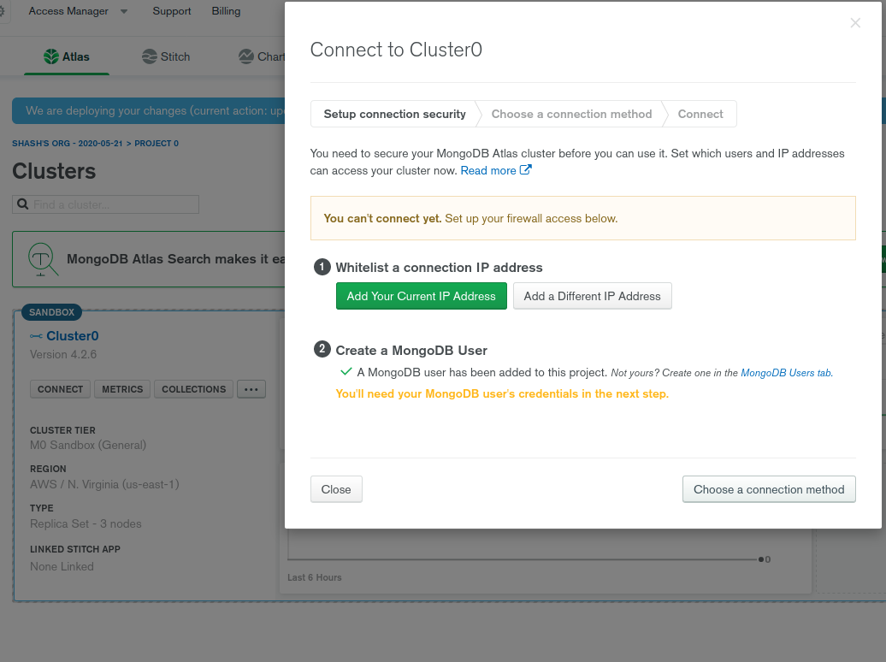Select the Choose a connection method step
The width and height of the screenshot is (886, 662).
[571, 114]
